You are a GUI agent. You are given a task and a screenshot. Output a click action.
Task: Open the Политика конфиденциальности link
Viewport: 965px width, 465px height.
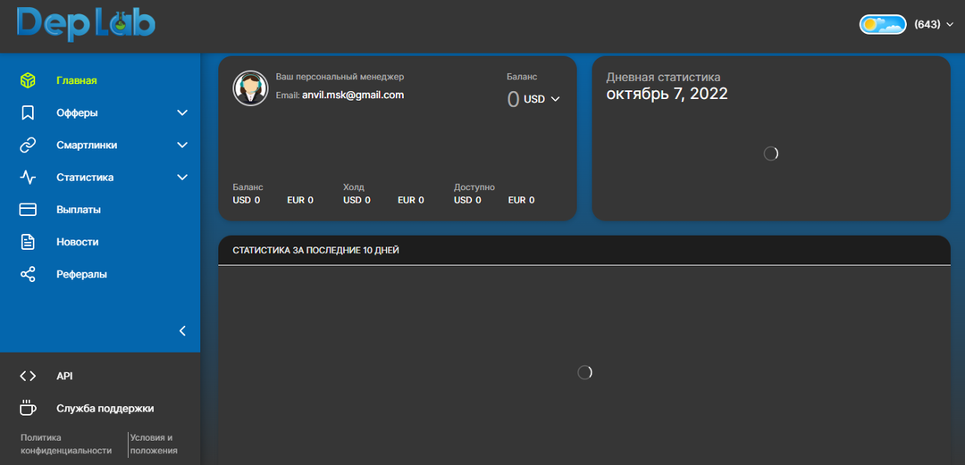[x=65, y=444]
